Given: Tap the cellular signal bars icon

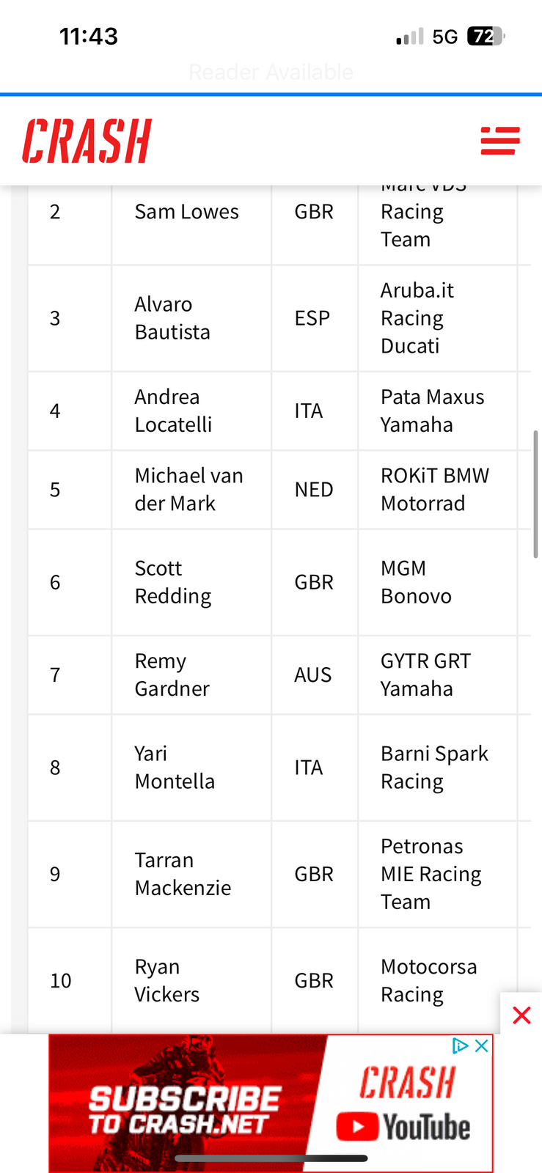Looking at the screenshot, I should (x=410, y=37).
